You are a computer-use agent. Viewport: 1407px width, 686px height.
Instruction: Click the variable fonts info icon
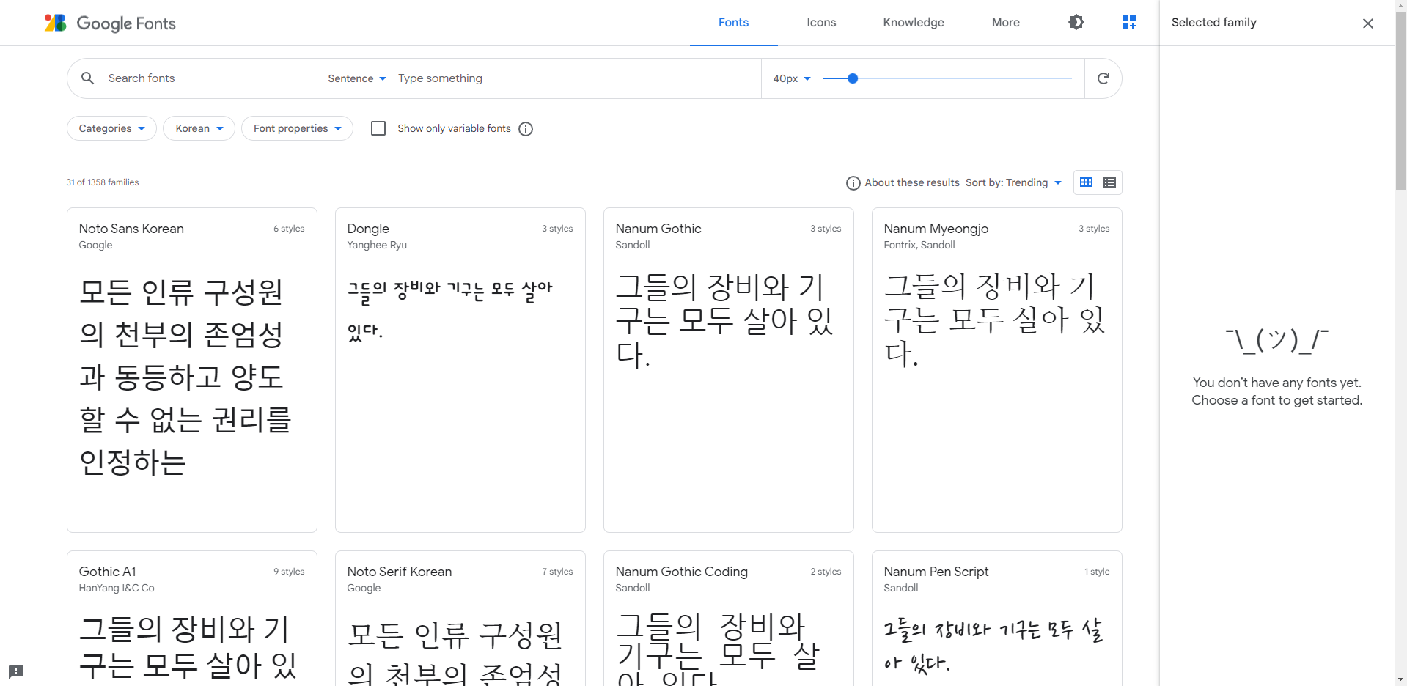(526, 128)
